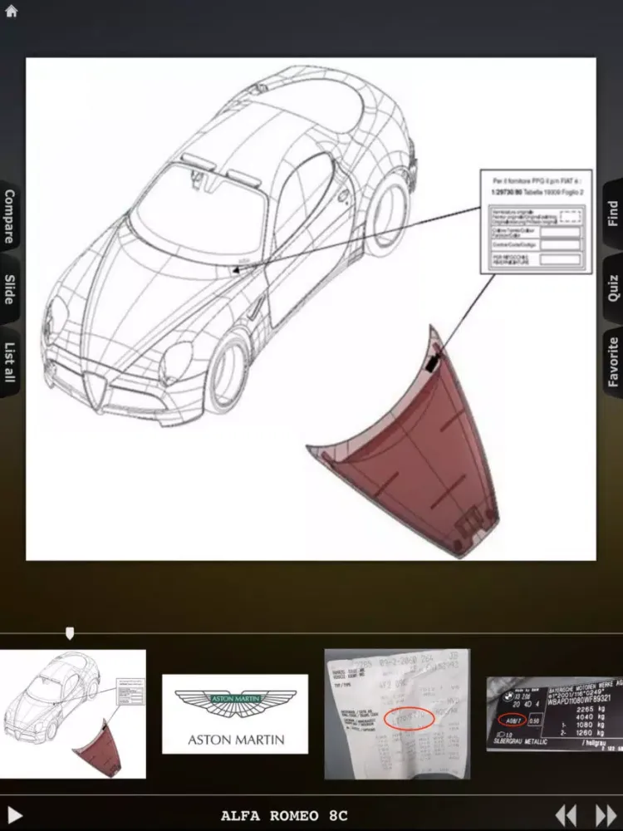Open the Slide side tab
The width and height of the screenshot is (623, 831).
(9, 289)
